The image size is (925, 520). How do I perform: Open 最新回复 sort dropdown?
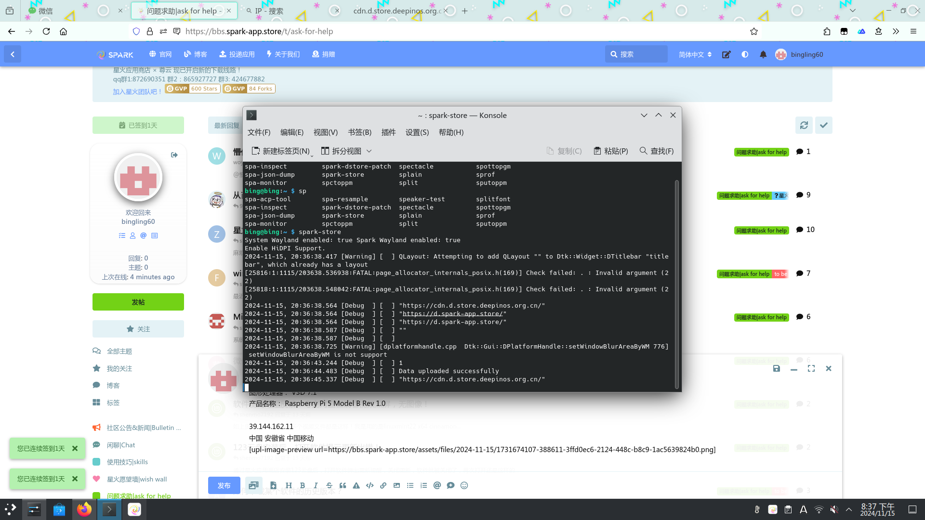[x=226, y=125]
